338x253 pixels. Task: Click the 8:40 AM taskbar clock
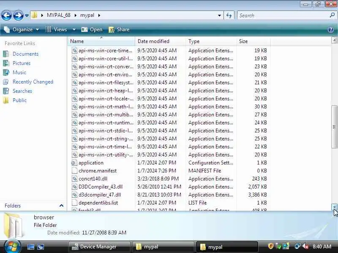click(x=322, y=247)
